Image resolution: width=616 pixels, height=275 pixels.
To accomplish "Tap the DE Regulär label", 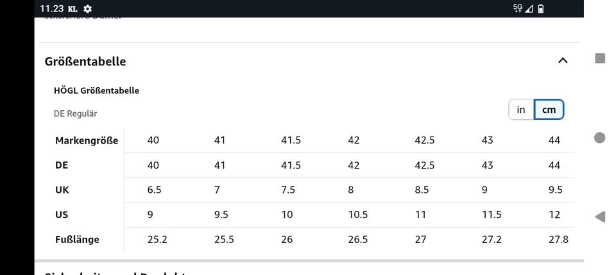I will coord(76,113).
